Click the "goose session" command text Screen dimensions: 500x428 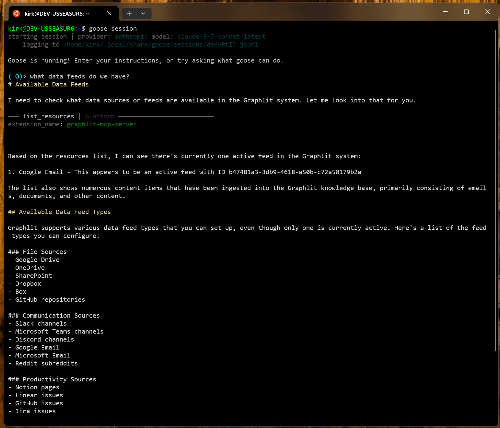click(113, 29)
